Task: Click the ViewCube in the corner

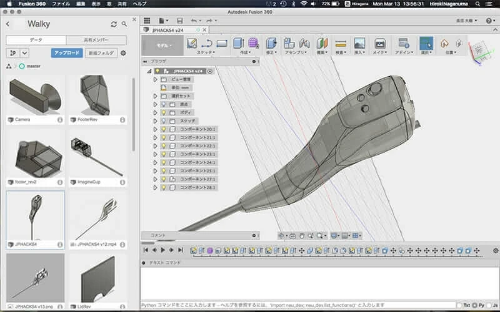Action: (x=479, y=51)
